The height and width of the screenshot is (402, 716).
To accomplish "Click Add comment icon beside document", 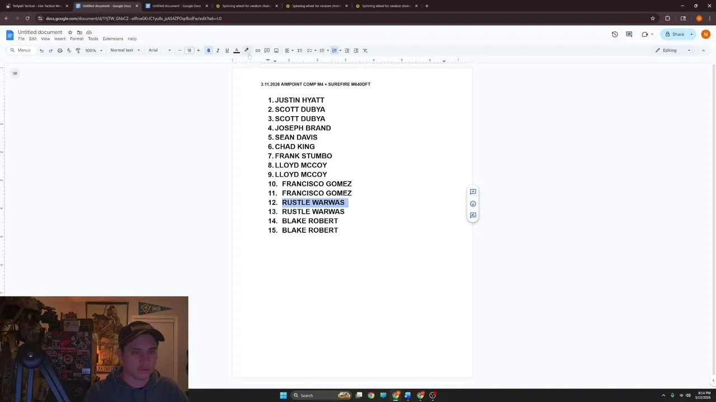I will point(473,192).
